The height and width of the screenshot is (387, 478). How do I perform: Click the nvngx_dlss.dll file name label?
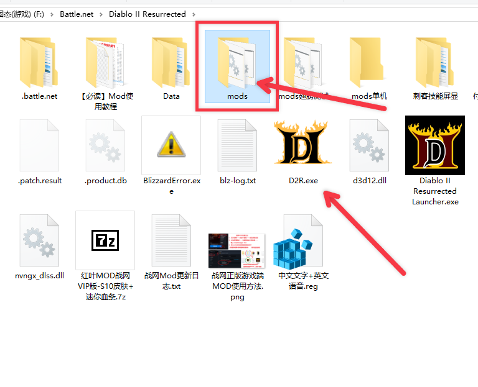coord(39,276)
